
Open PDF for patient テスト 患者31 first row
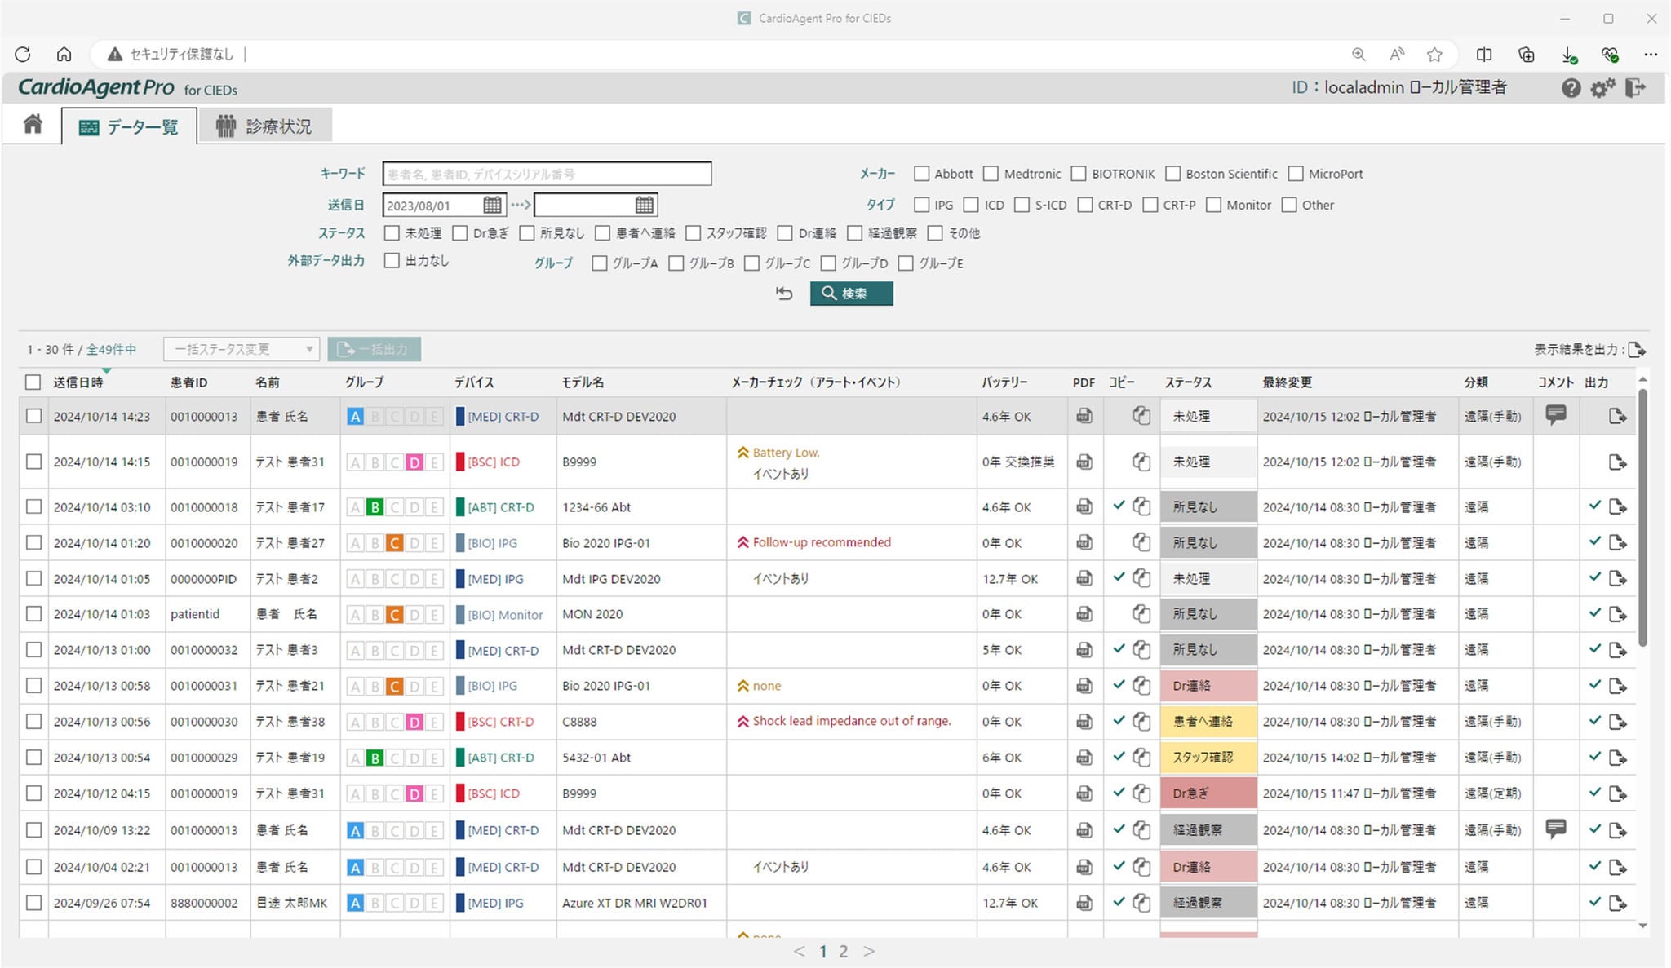(x=1084, y=462)
